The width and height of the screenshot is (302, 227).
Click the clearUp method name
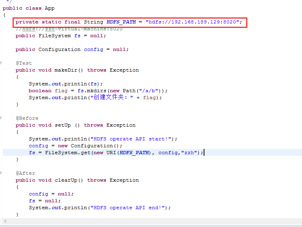[x=66, y=180]
